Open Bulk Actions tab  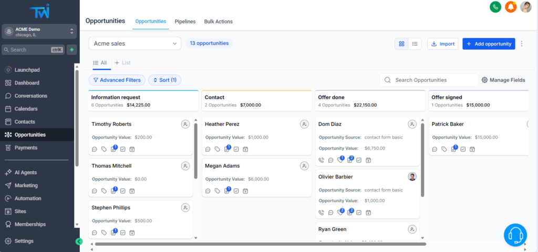(218, 21)
